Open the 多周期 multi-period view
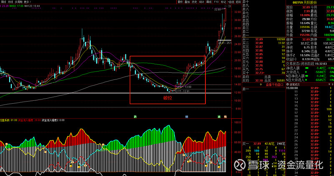Viewport: 334px width, 176px height. tap(18, 2)
